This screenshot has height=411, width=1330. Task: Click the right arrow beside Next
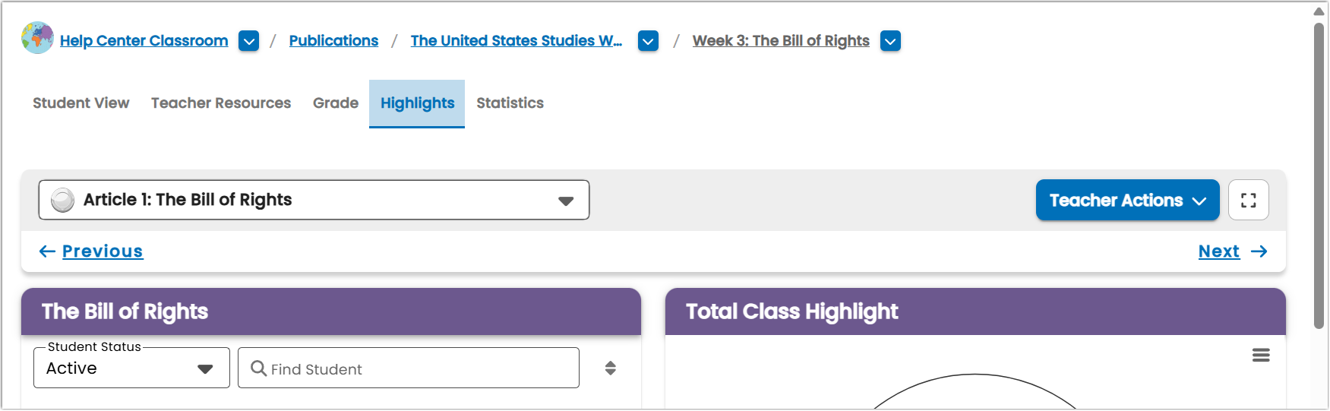pos(1259,251)
